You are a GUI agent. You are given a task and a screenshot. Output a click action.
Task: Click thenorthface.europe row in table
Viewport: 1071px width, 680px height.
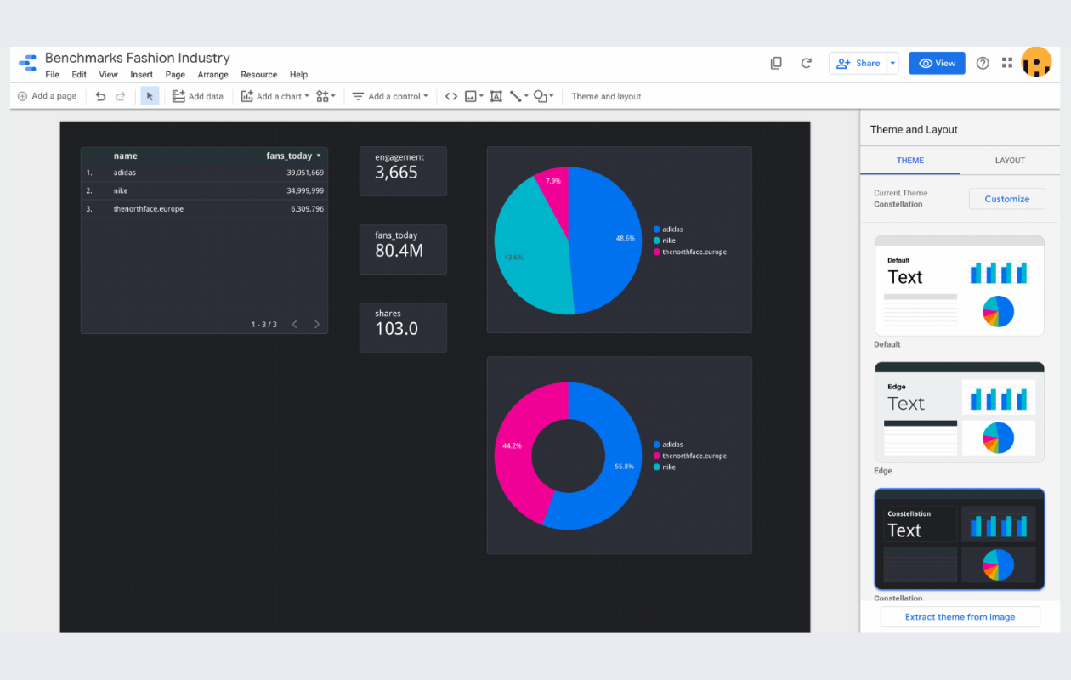pos(204,208)
